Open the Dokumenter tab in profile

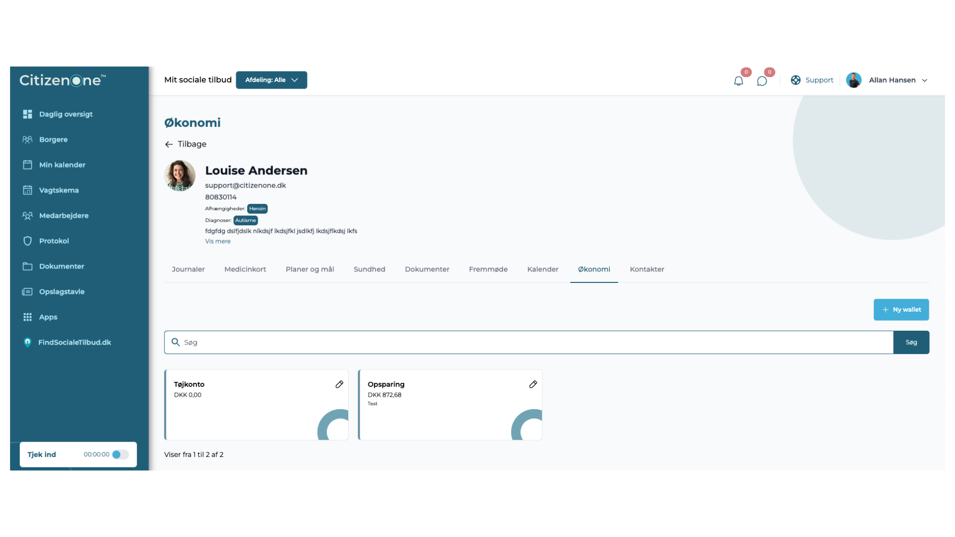point(427,269)
